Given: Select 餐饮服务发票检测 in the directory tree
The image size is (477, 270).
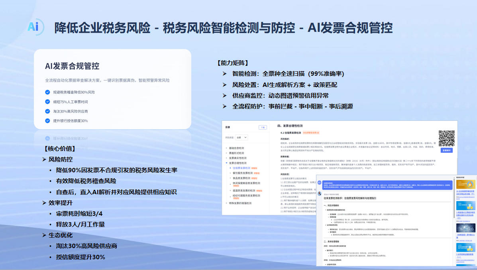Looking at the screenshot, I should point(243,173).
